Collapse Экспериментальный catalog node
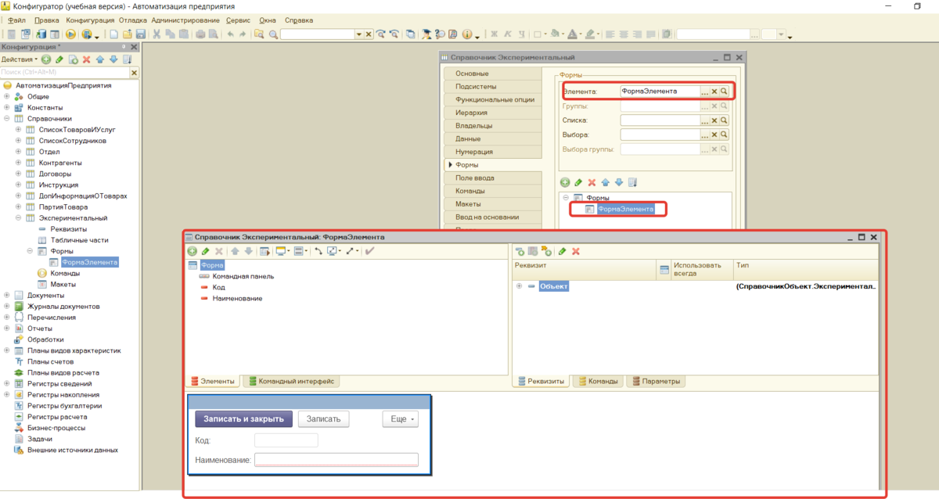The image size is (939, 499). pos(18,218)
